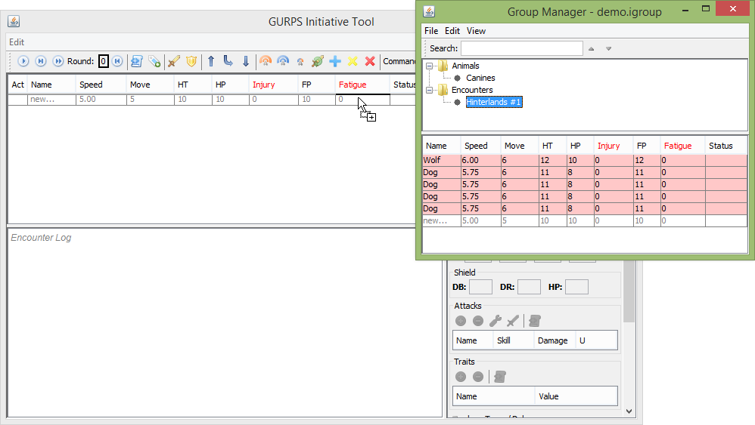This screenshot has width=755, height=425.
Task: Click the step-to-next-round button
Action: 41,61
